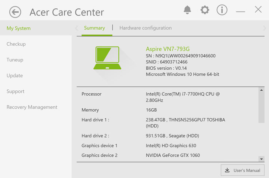Go to Tuneup in the sidebar
The height and width of the screenshot is (178, 269).
tap(15, 60)
